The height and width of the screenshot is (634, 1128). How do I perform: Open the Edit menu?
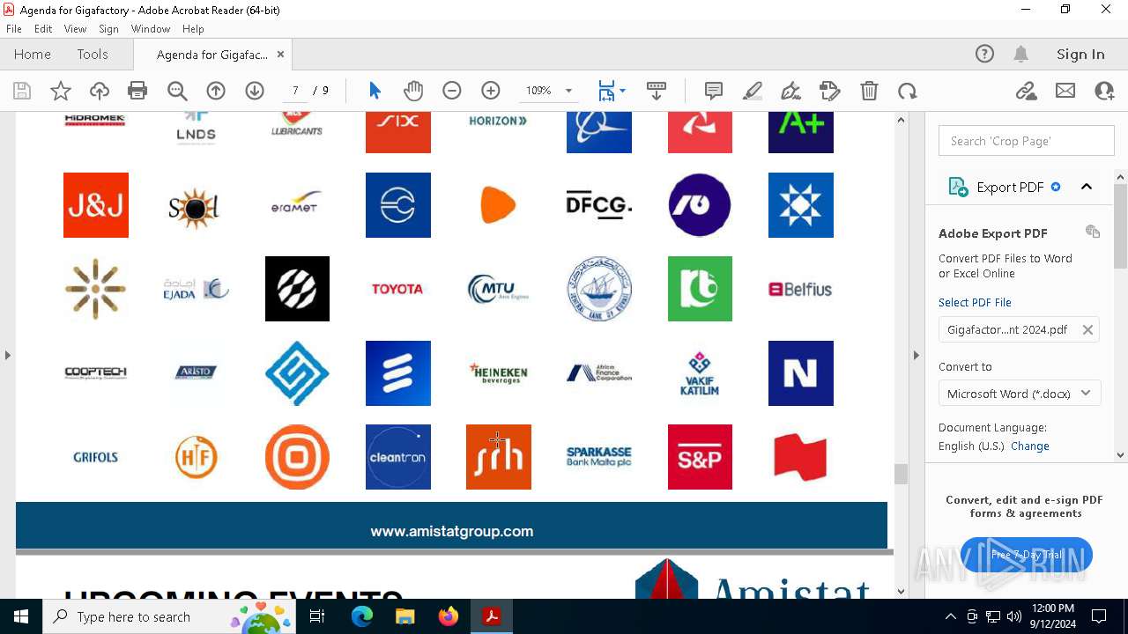point(43,29)
